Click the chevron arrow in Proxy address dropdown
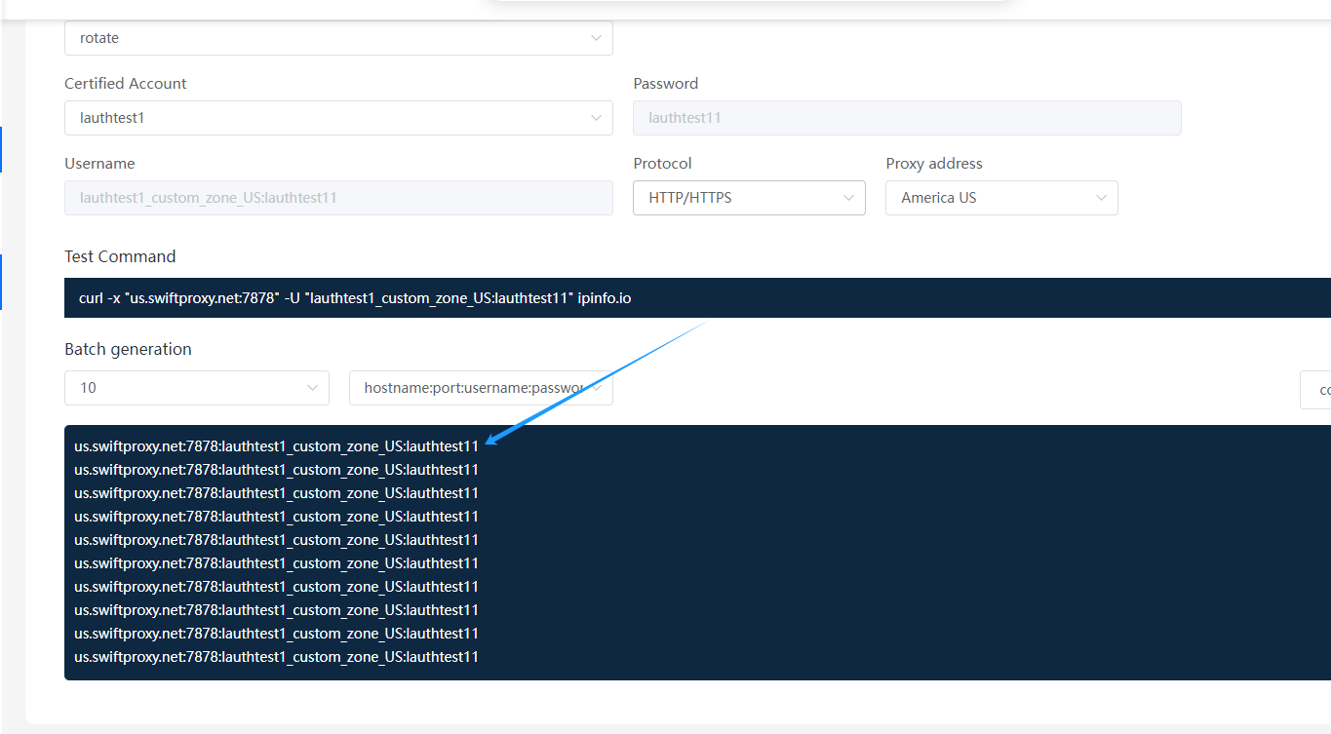 (x=1101, y=198)
